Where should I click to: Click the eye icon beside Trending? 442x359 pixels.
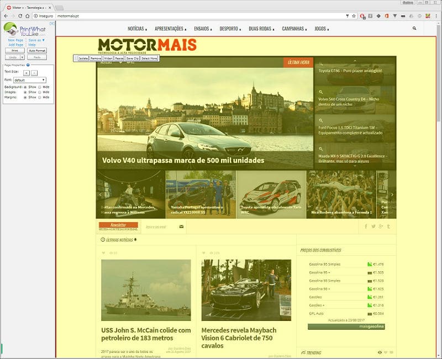[x=380, y=352]
